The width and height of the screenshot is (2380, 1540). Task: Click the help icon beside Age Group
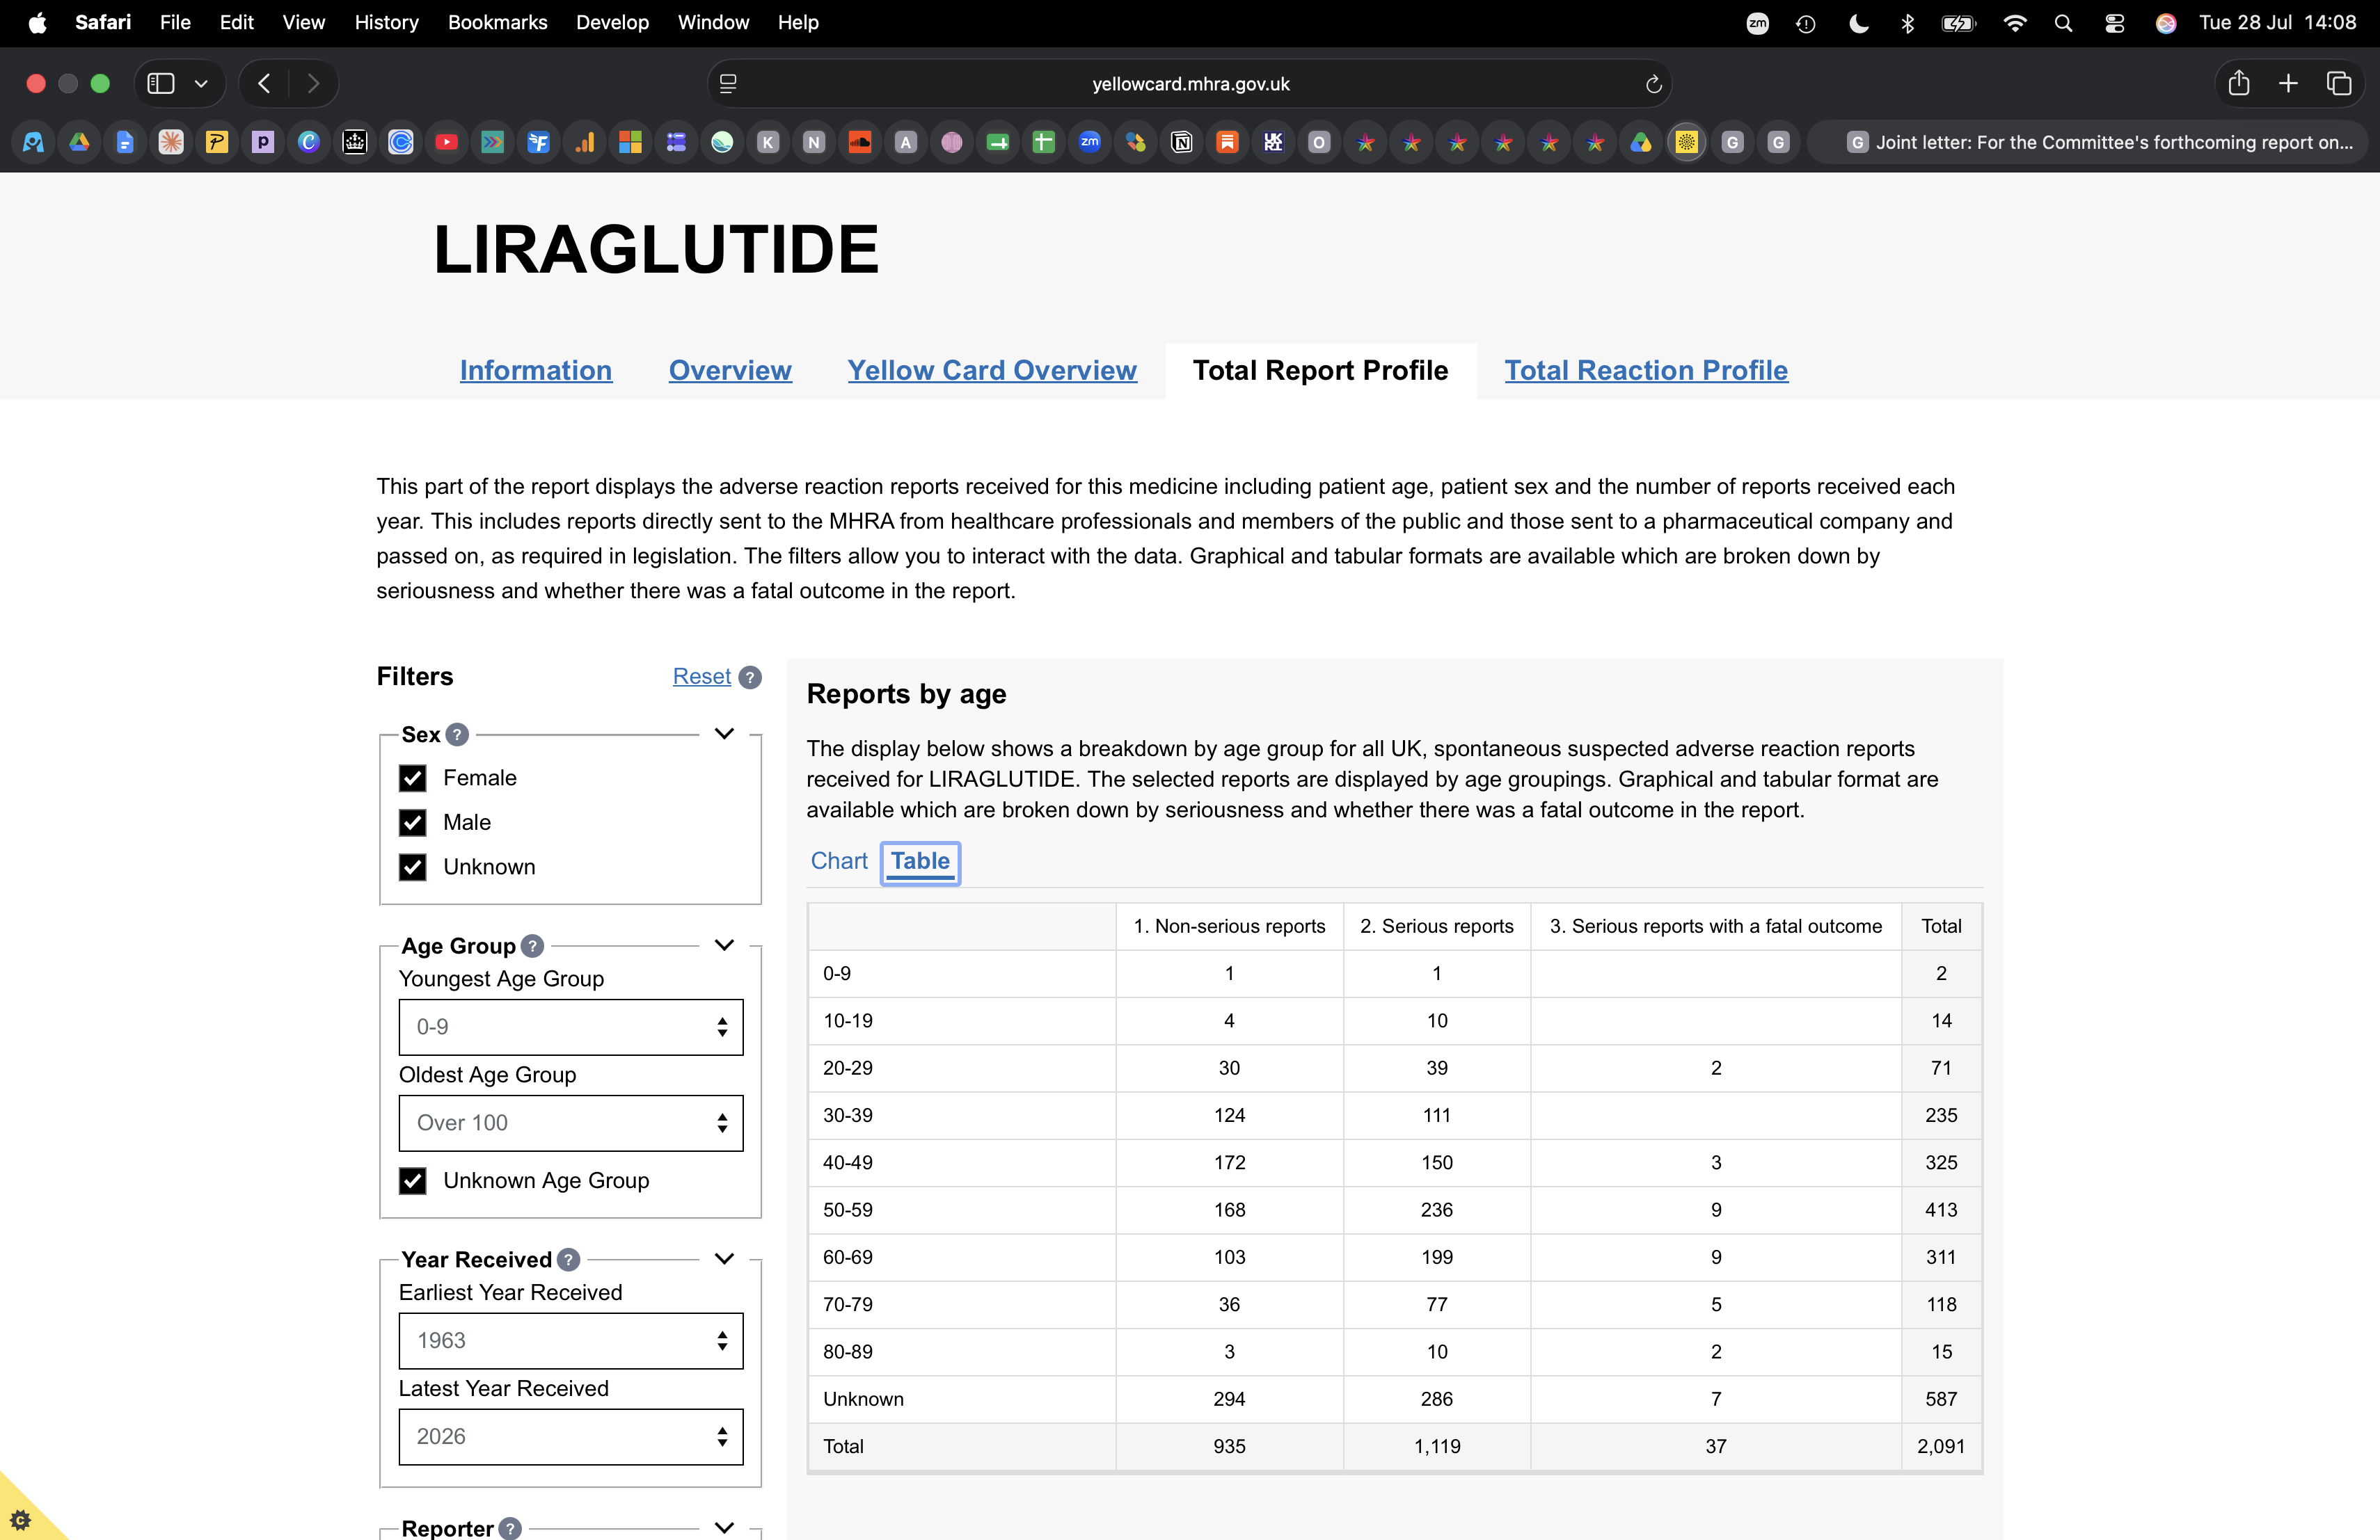(x=533, y=945)
